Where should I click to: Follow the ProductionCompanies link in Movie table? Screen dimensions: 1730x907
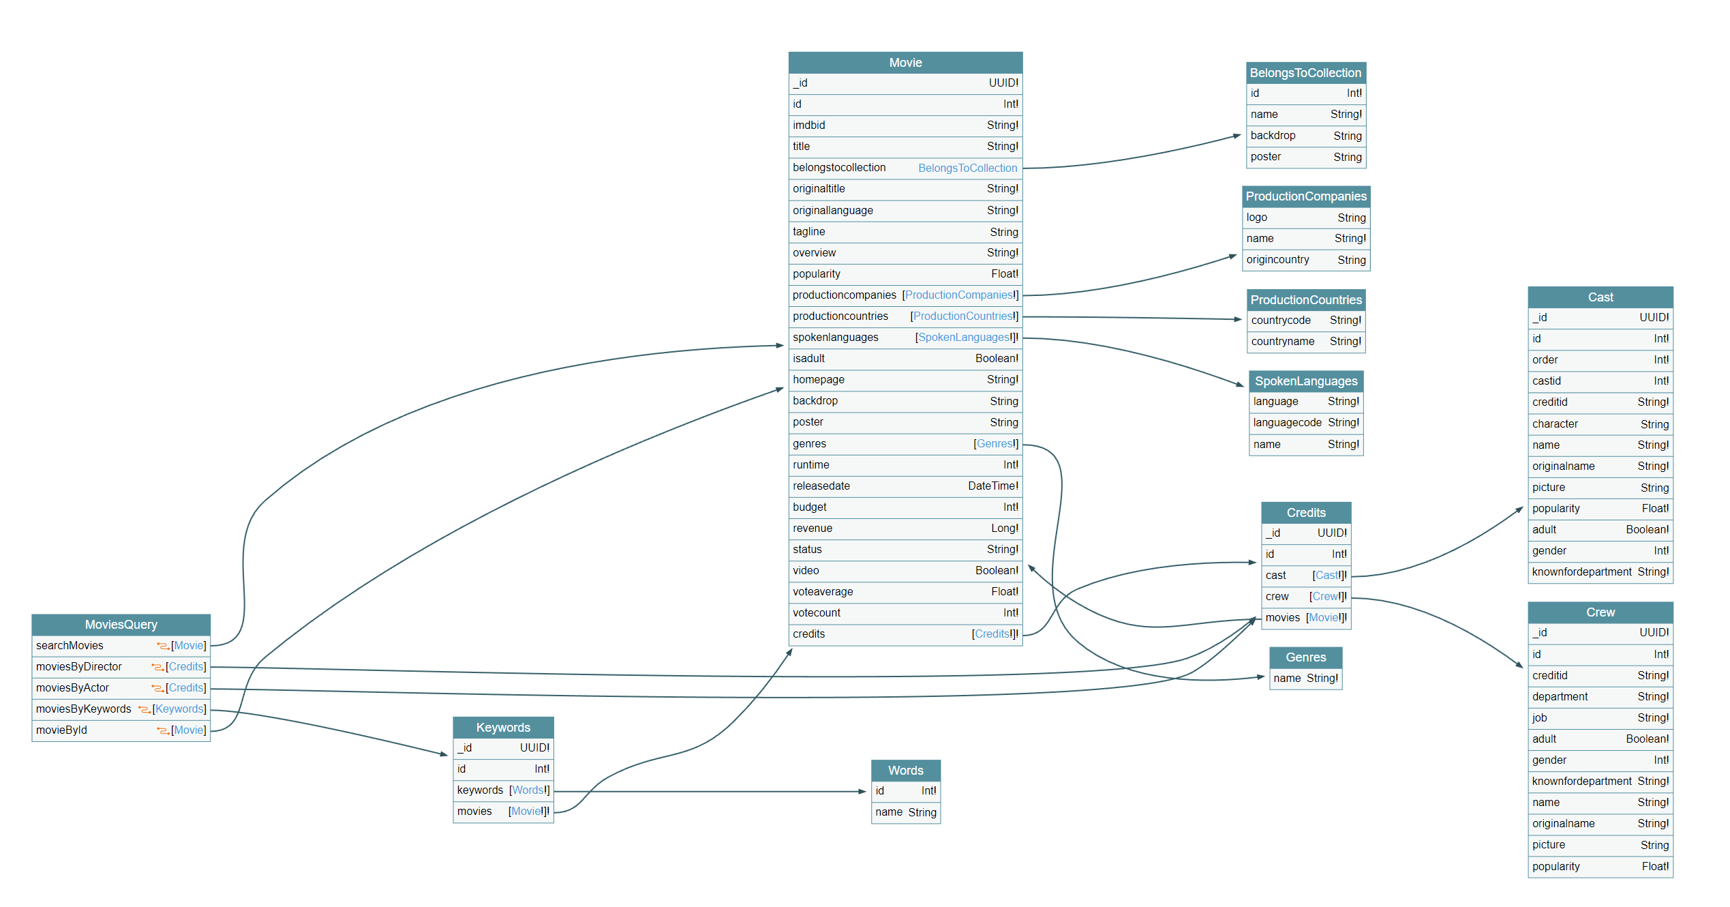pos(958,295)
